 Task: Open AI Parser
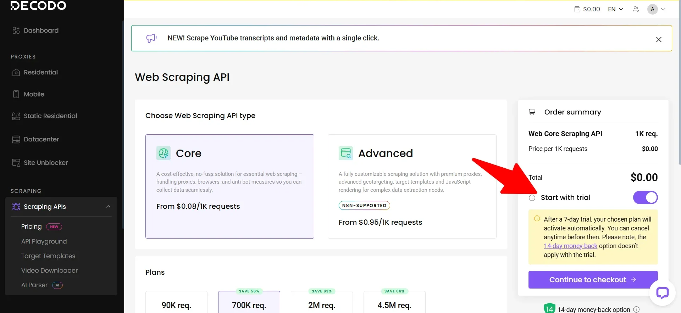[34, 285]
